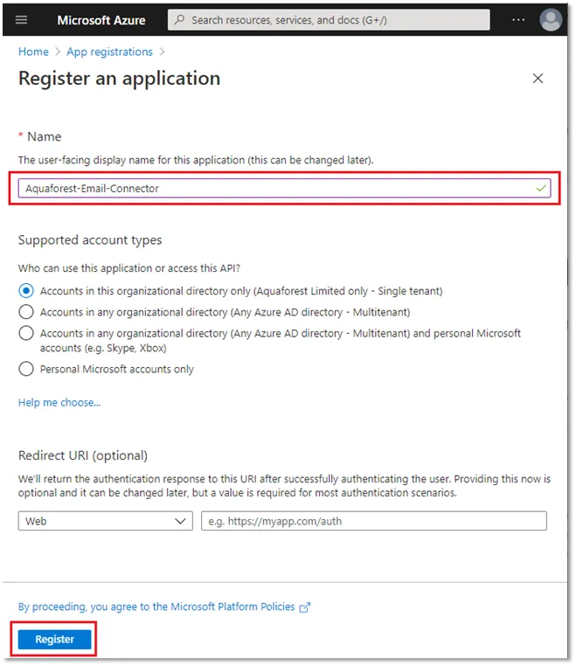Open the hamburger portal menu
The width and height of the screenshot is (576, 666).
coord(22,19)
